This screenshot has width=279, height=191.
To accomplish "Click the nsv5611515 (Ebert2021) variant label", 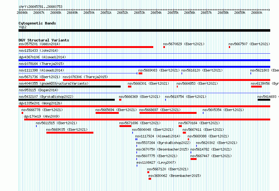I will click(x=56, y=123).
